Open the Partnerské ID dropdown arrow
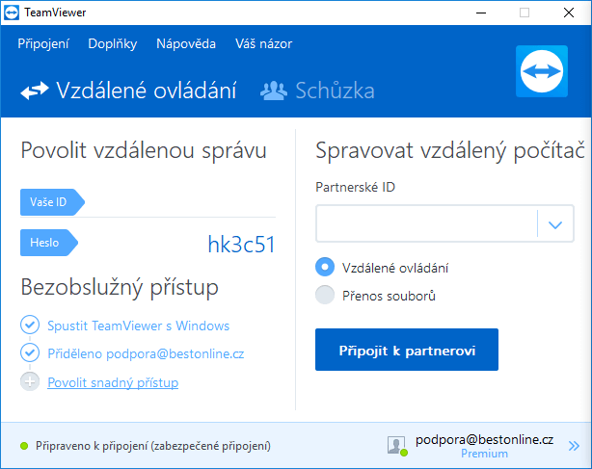This screenshot has width=592, height=469. click(x=555, y=224)
